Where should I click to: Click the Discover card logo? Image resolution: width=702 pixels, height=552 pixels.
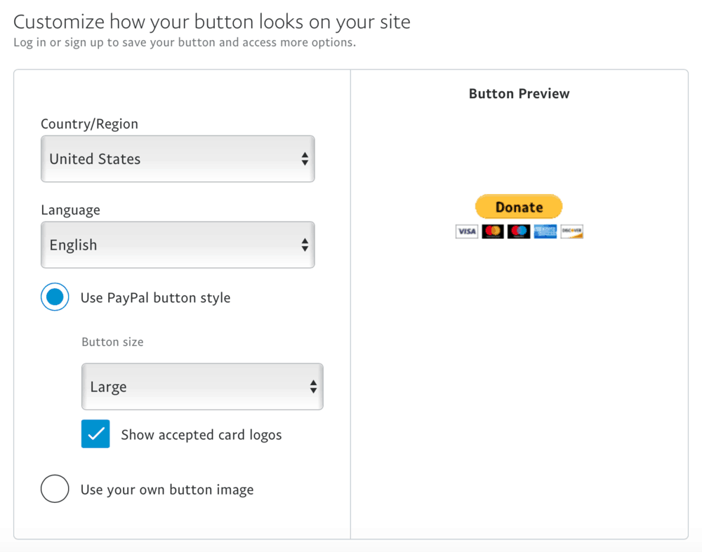pyautogui.click(x=571, y=231)
